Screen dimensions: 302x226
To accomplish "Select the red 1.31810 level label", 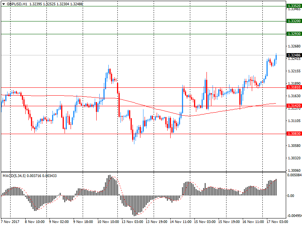I will 294,87.
